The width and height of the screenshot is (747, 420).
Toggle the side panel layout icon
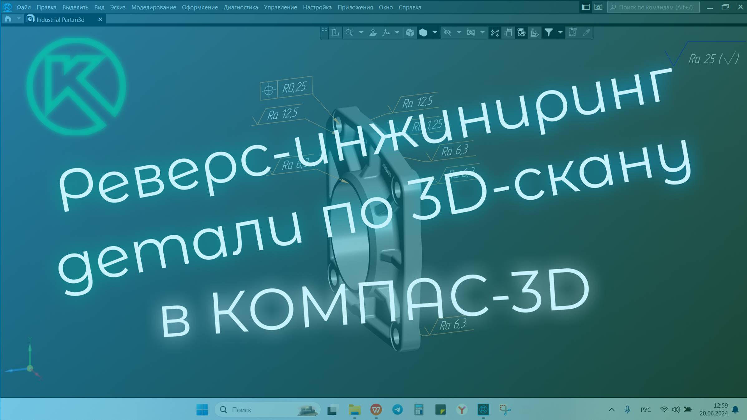[585, 7]
